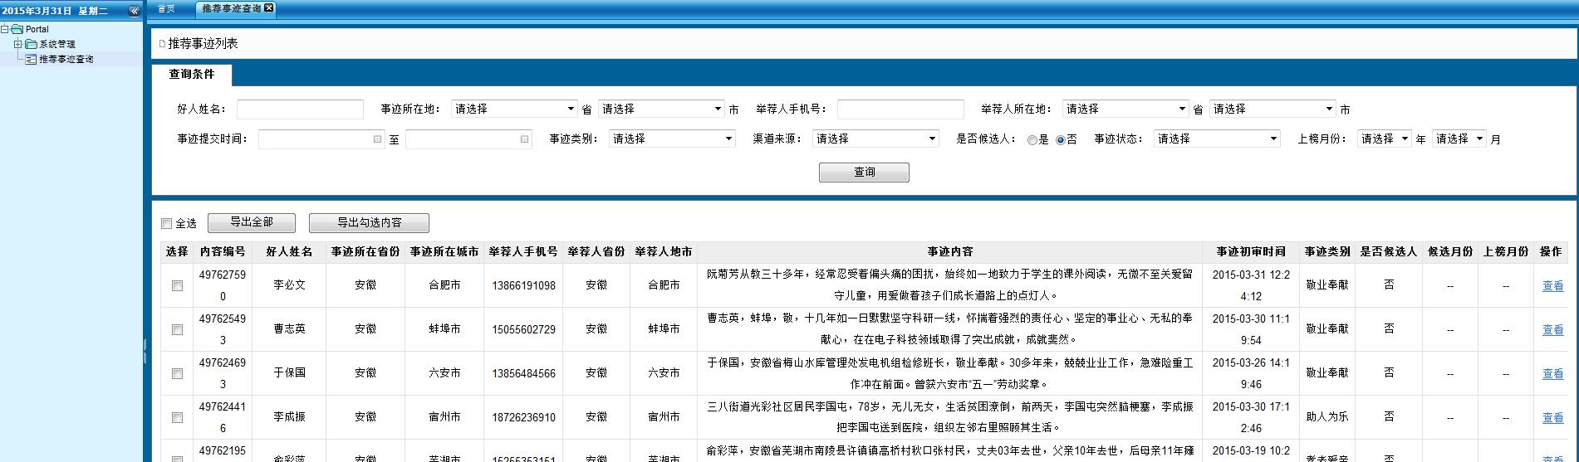The image size is (1579, 462).
Task: Click the 好人姓名 input field
Action: [x=300, y=109]
